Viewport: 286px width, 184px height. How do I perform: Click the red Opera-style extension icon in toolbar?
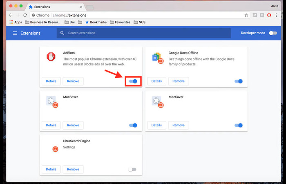point(269,15)
